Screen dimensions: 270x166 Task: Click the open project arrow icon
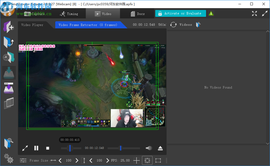pos(9,42)
